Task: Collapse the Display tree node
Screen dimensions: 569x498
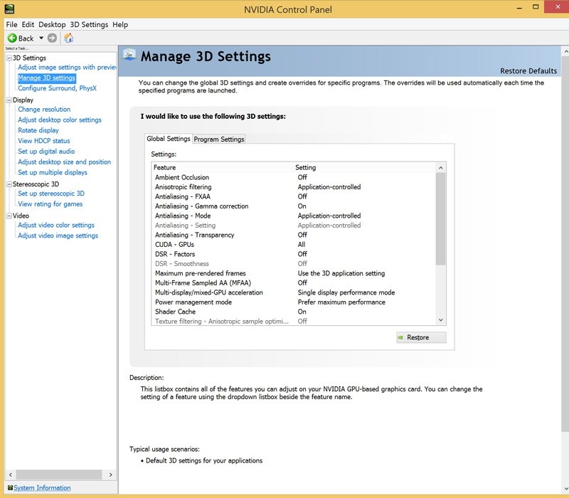Action: tap(9, 100)
